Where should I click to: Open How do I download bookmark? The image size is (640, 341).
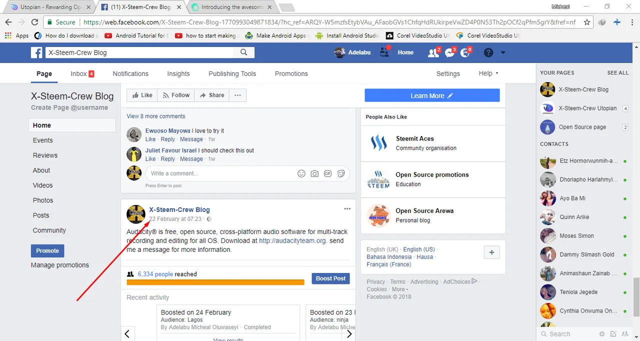(66, 35)
